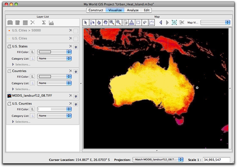Toggle legend L button for U.S. Counties Fill Color

click(x=32, y=109)
